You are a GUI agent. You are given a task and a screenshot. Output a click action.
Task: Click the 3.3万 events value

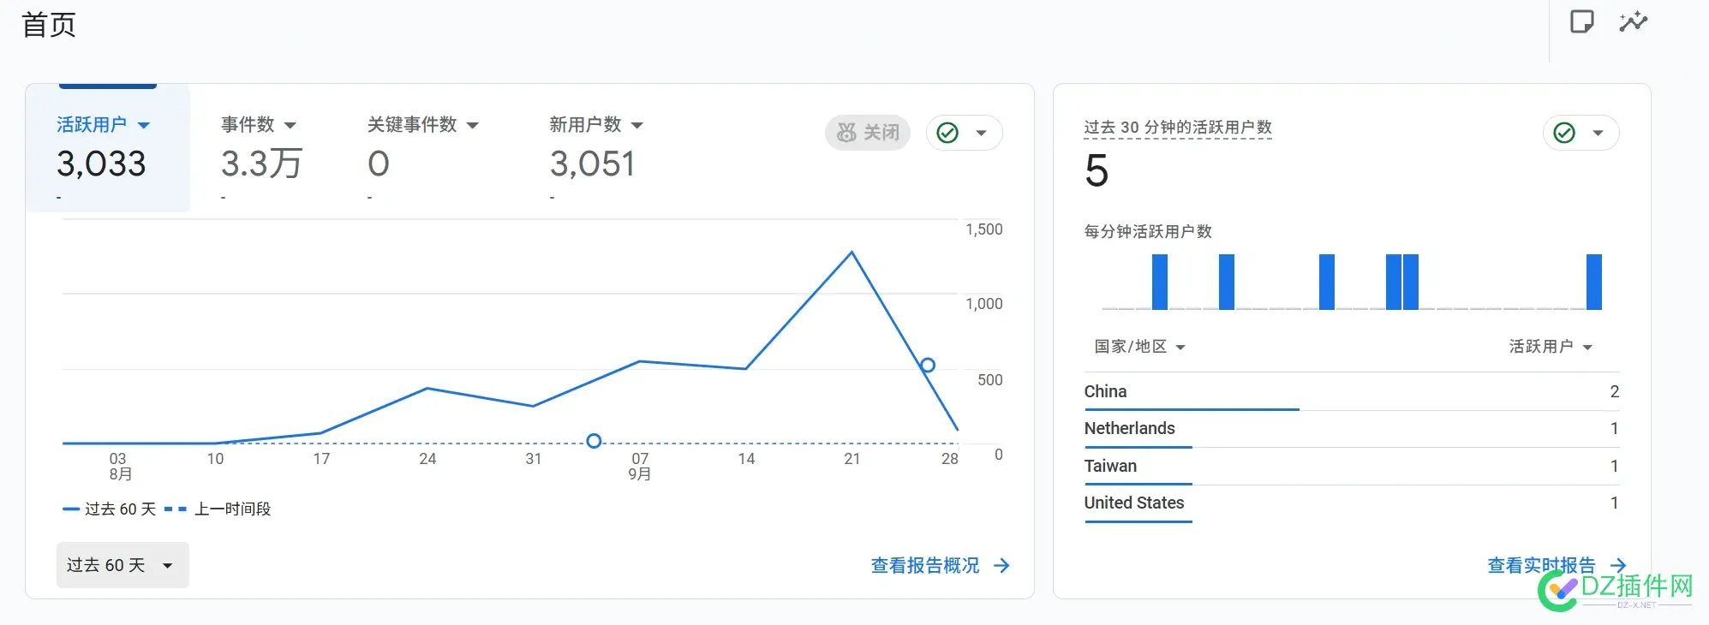(261, 164)
